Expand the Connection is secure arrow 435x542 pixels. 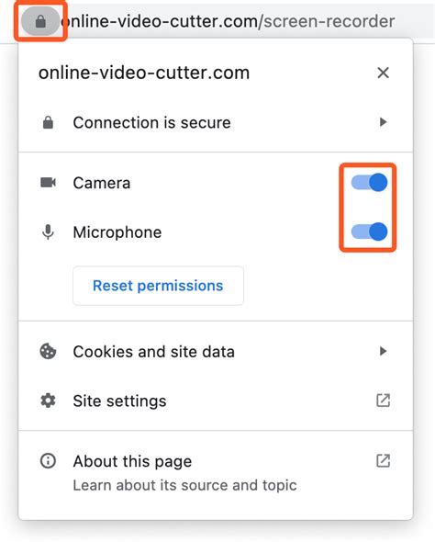383,122
